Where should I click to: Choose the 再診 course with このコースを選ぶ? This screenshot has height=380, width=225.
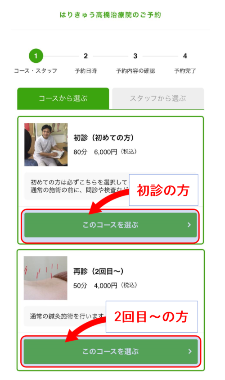tap(111, 352)
